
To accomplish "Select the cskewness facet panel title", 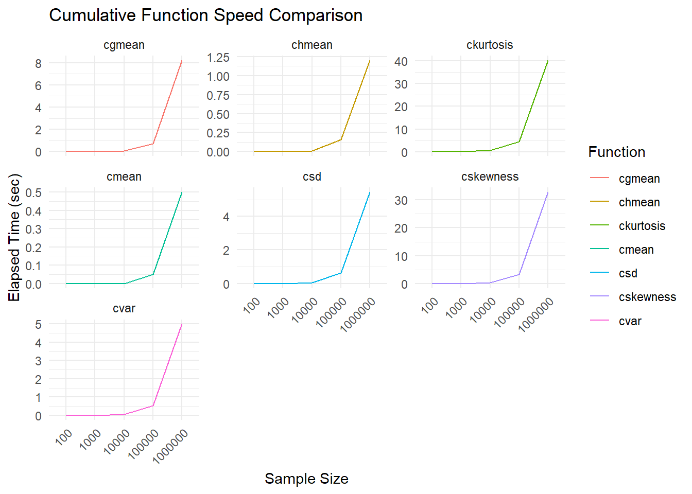I will pos(490,177).
